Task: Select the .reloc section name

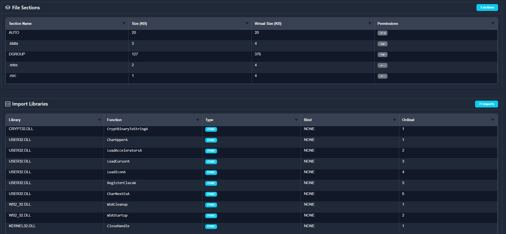Action: (13, 65)
